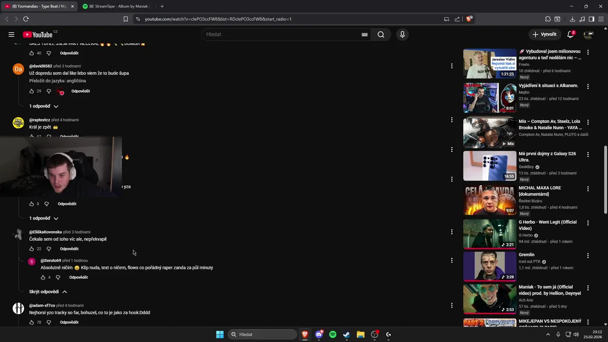Open Steam from the taskbar
The height and width of the screenshot is (342, 608).
[347, 334]
